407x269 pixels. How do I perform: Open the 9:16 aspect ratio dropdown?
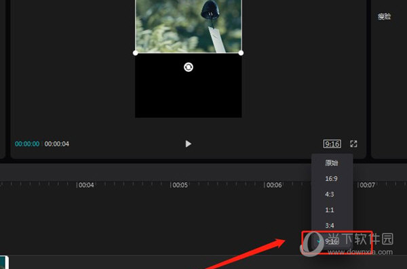pyautogui.click(x=332, y=144)
